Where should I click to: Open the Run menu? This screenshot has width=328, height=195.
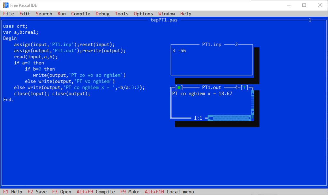pos(61,14)
